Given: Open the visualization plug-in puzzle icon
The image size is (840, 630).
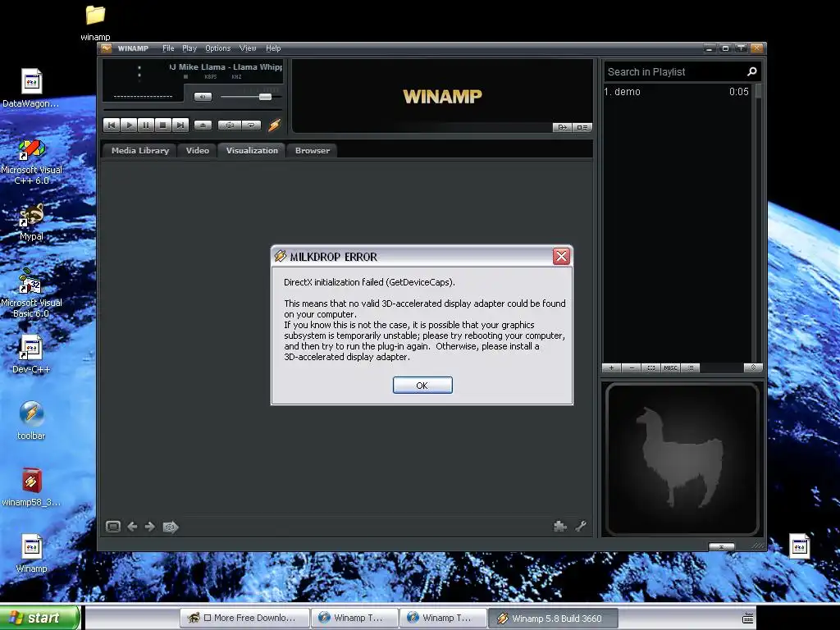Looking at the screenshot, I should tap(560, 527).
